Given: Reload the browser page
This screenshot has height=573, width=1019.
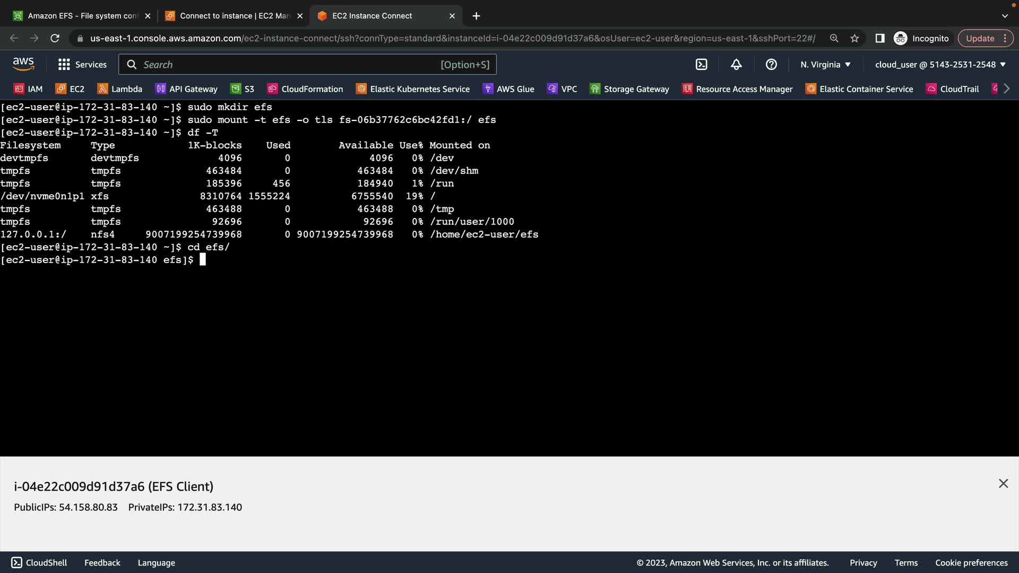Looking at the screenshot, I should (55, 38).
